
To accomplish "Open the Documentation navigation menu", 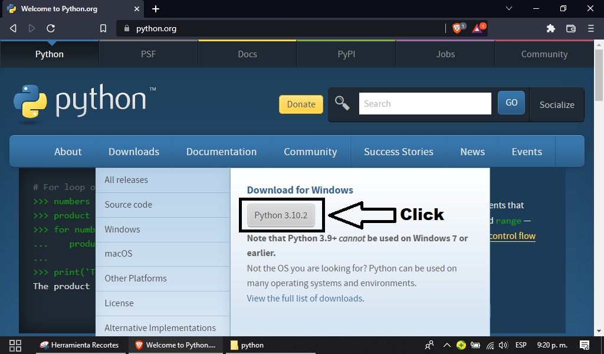I will click(x=222, y=152).
